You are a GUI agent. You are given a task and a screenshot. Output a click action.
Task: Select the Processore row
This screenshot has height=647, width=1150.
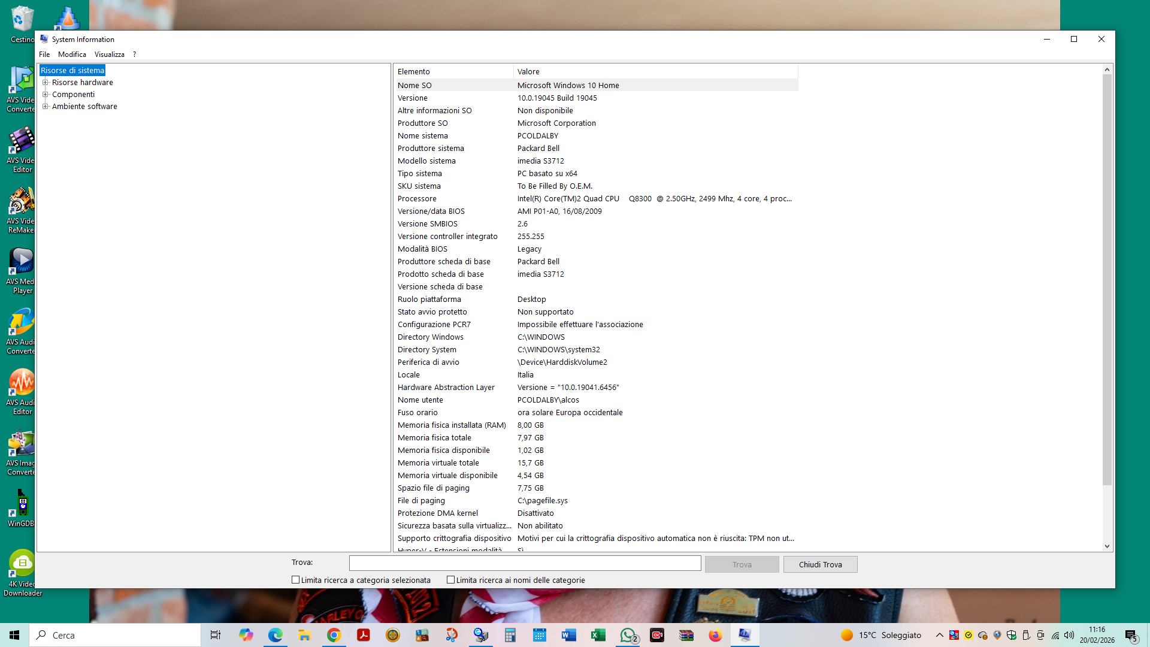596,199
